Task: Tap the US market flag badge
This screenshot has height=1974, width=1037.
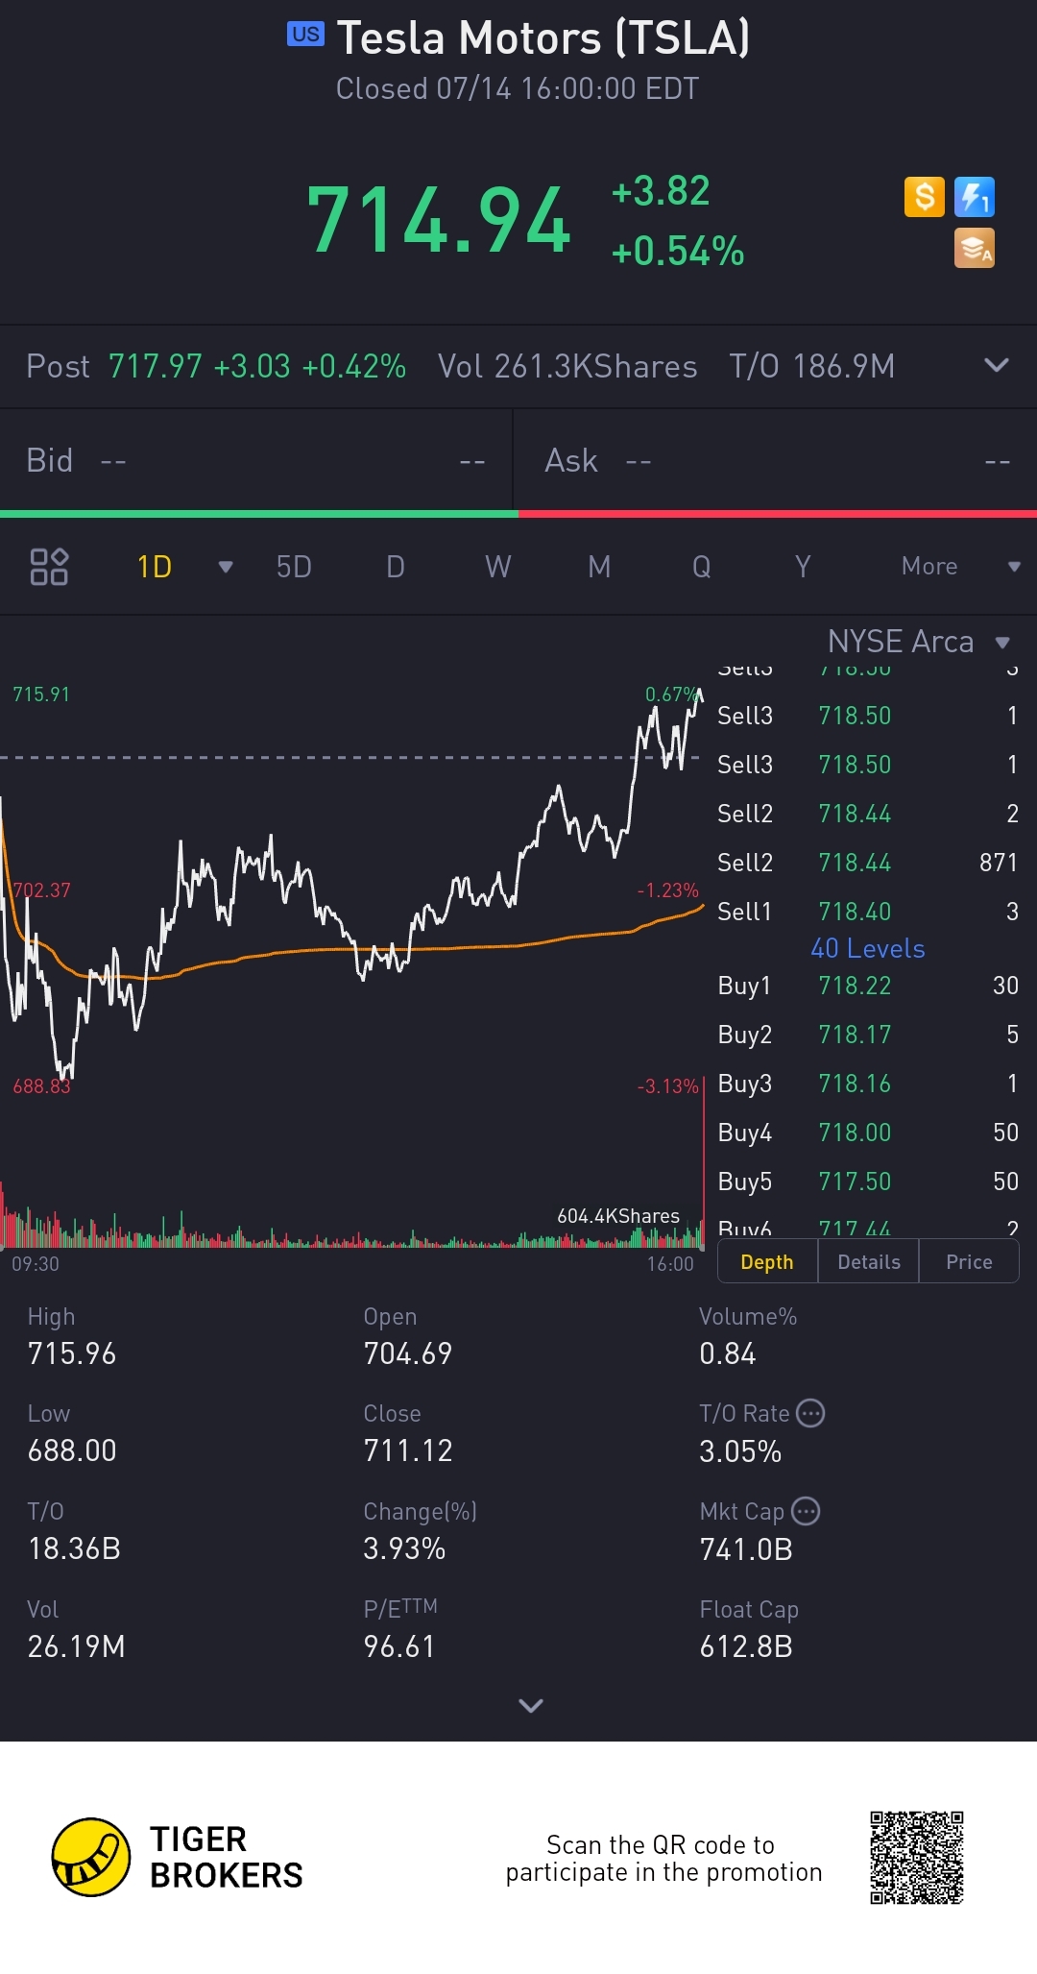Action: click(x=306, y=35)
